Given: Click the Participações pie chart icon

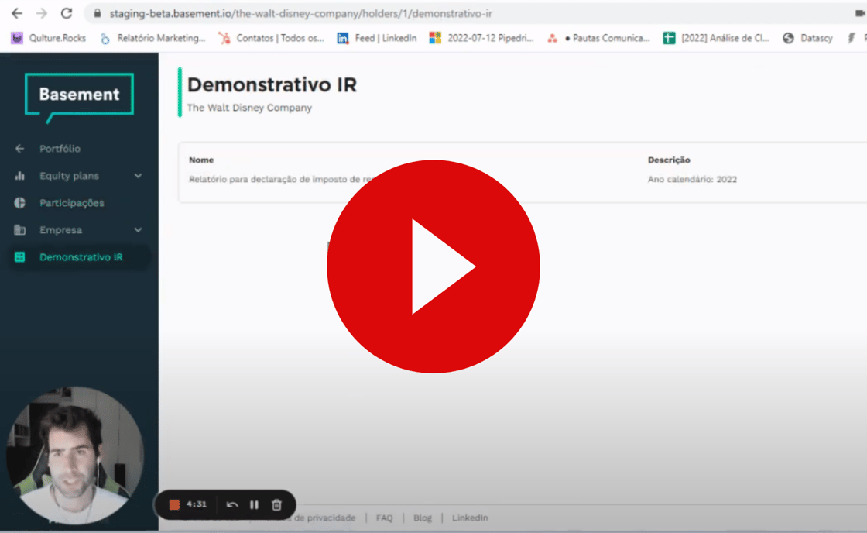Looking at the screenshot, I should (x=20, y=203).
